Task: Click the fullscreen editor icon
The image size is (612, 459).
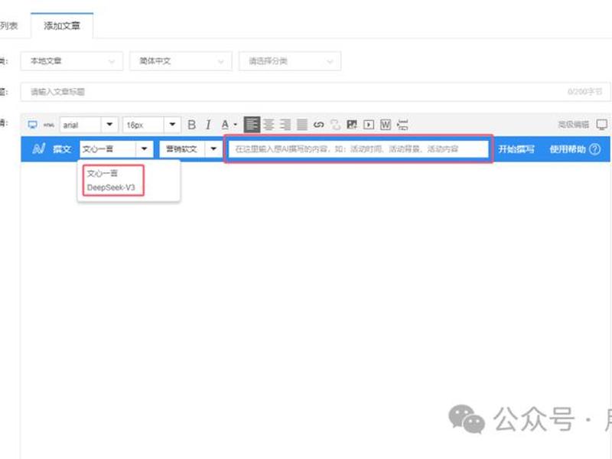Action: pyautogui.click(x=602, y=125)
